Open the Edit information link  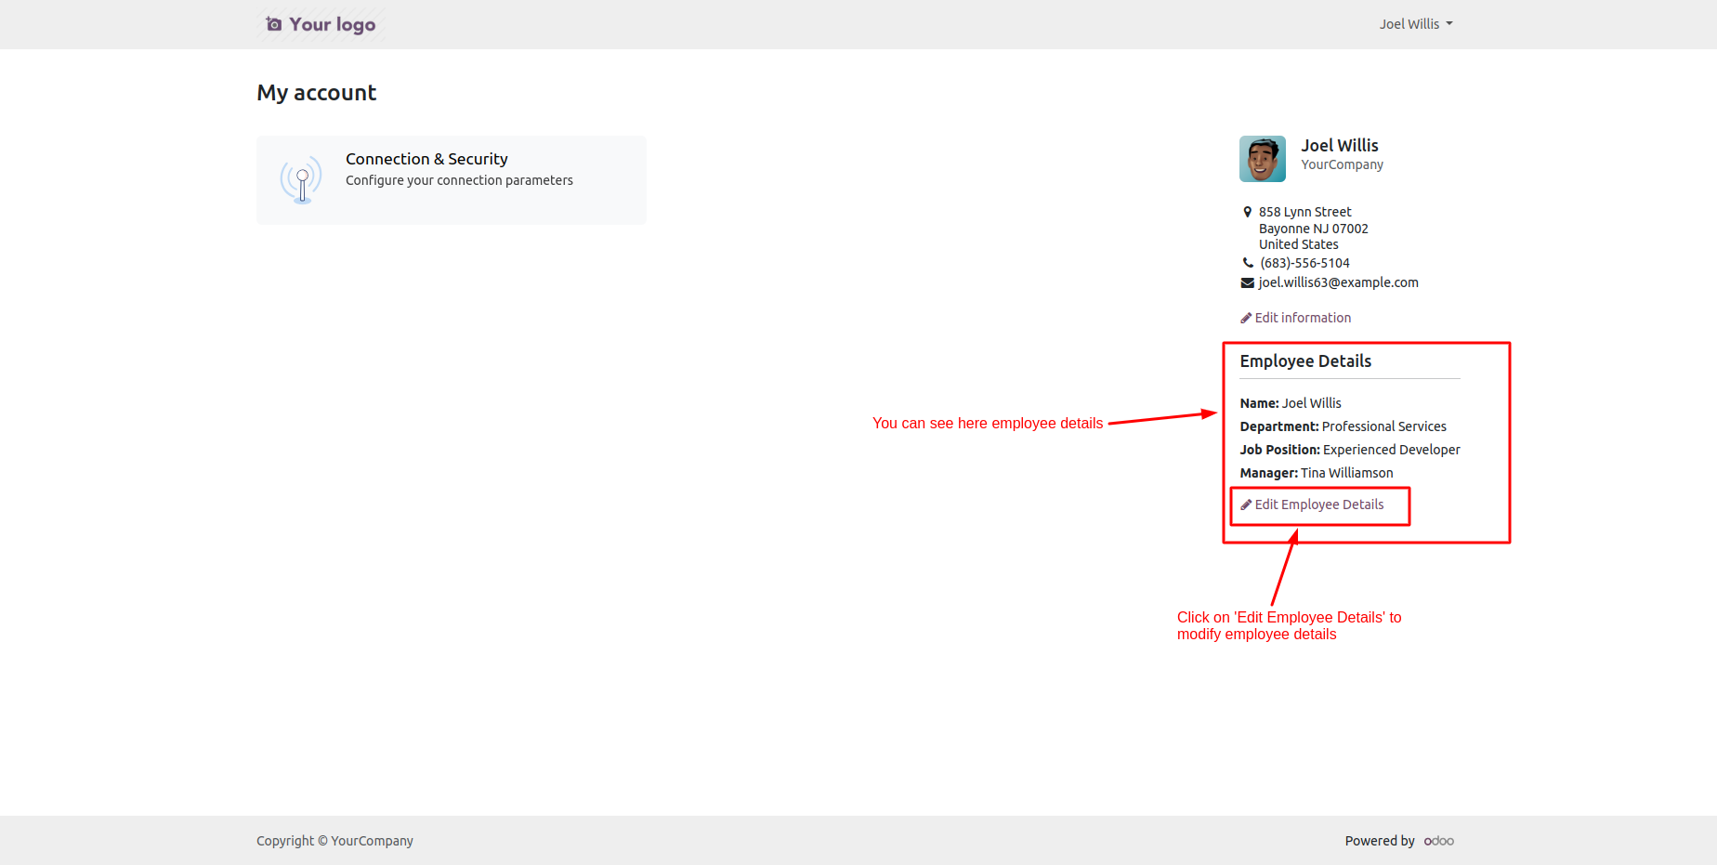pyautogui.click(x=1303, y=318)
